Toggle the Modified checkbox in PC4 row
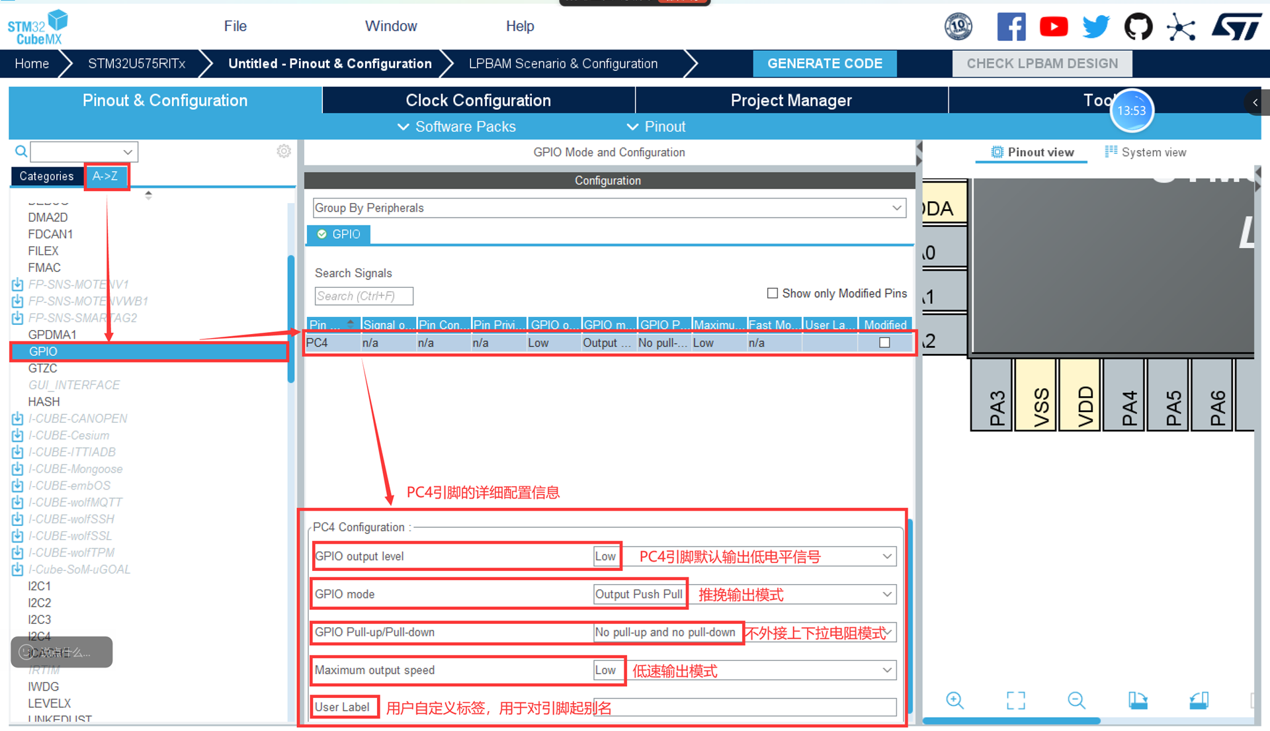Screen dimensions: 1270x731 tap(884, 343)
